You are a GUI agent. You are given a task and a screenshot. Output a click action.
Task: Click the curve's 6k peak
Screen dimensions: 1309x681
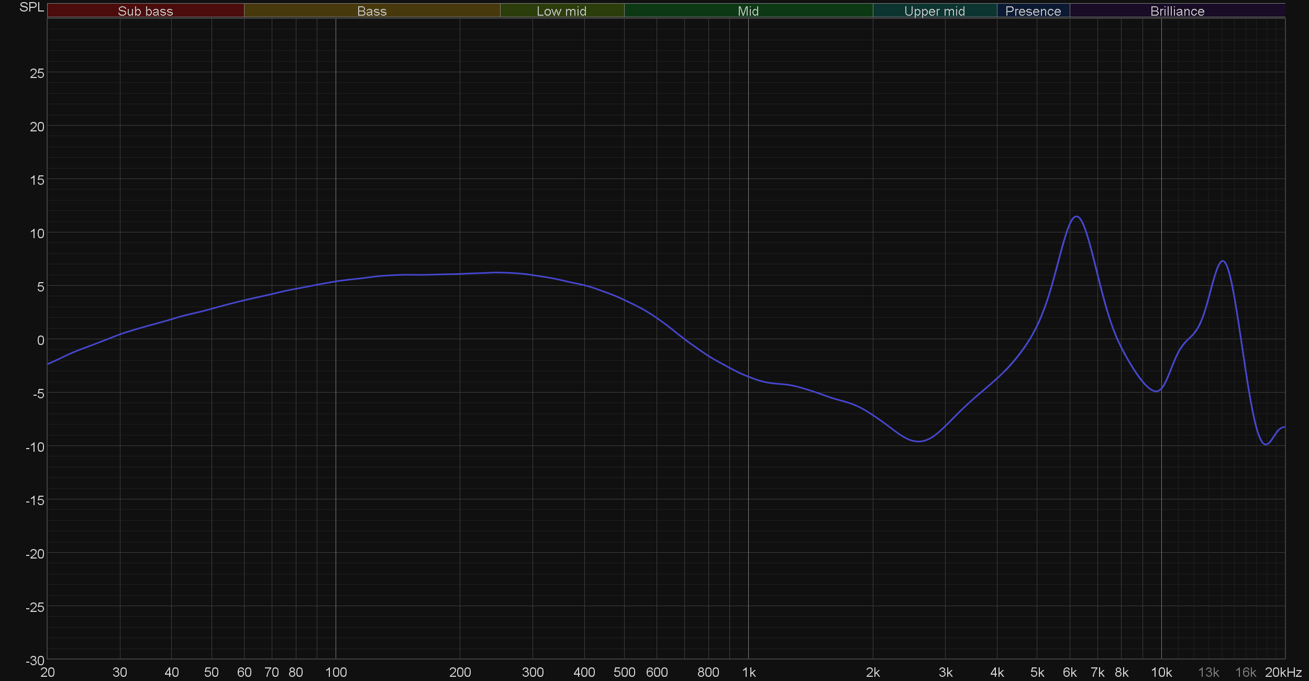1077,217
